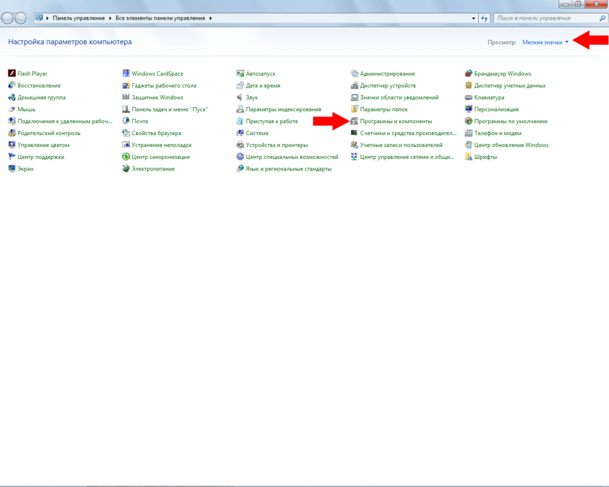Image resolution: width=609 pixels, height=487 pixels.
Task: Click the Параметры папок icon
Action: pos(354,109)
